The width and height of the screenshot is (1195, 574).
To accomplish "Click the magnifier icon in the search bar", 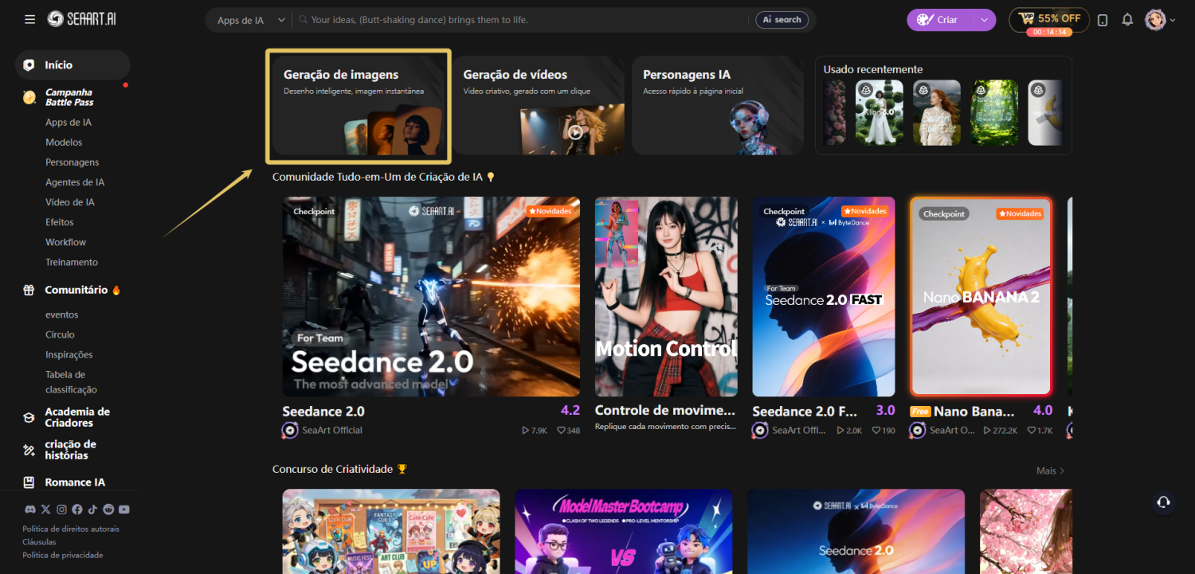I will click(303, 20).
